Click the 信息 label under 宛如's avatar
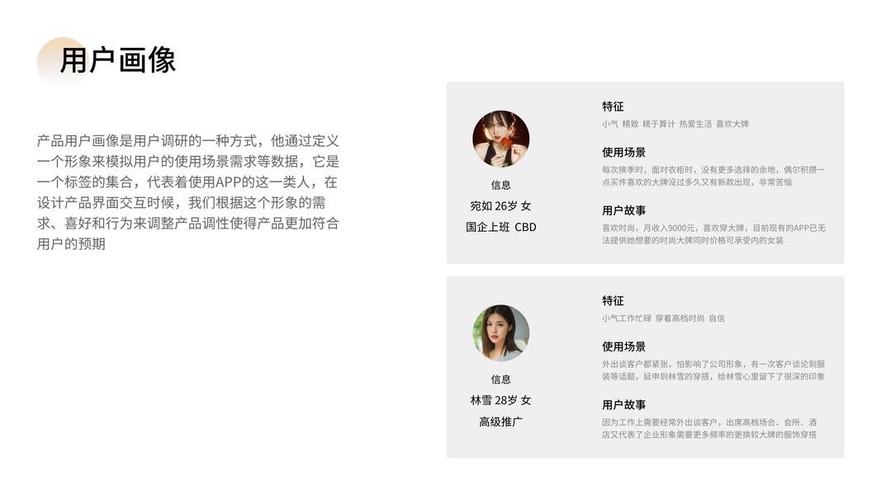This screenshot has height=495, width=881. click(500, 185)
